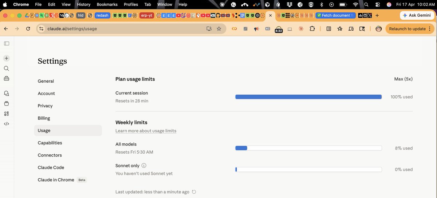
Task: Open the History menu in menu bar
Action: click(84, 4)
